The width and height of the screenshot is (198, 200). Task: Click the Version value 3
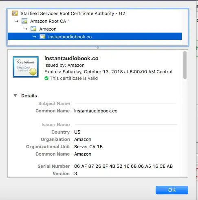[x=75, y=174]
